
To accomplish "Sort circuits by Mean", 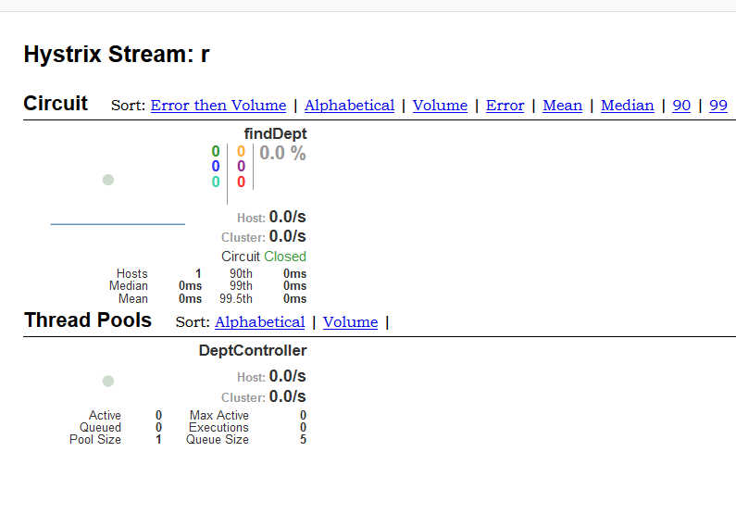I will coord(563,106).
